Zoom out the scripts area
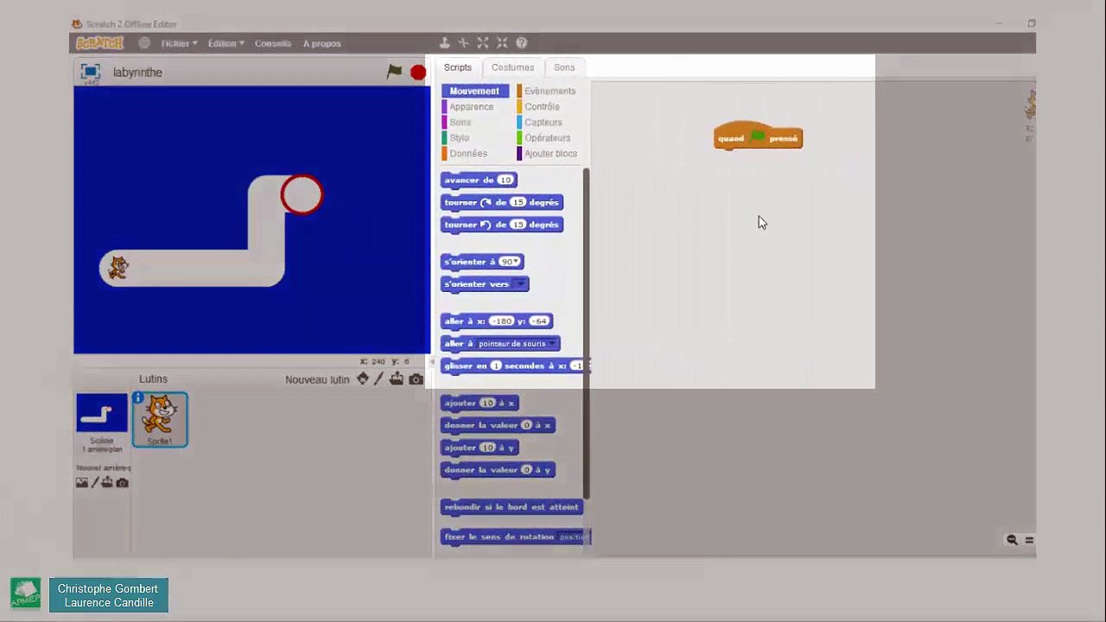 (1012, 540)
